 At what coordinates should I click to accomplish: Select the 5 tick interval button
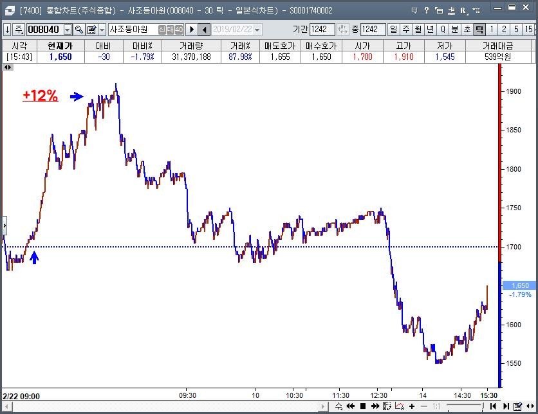(x=515, y=30)
